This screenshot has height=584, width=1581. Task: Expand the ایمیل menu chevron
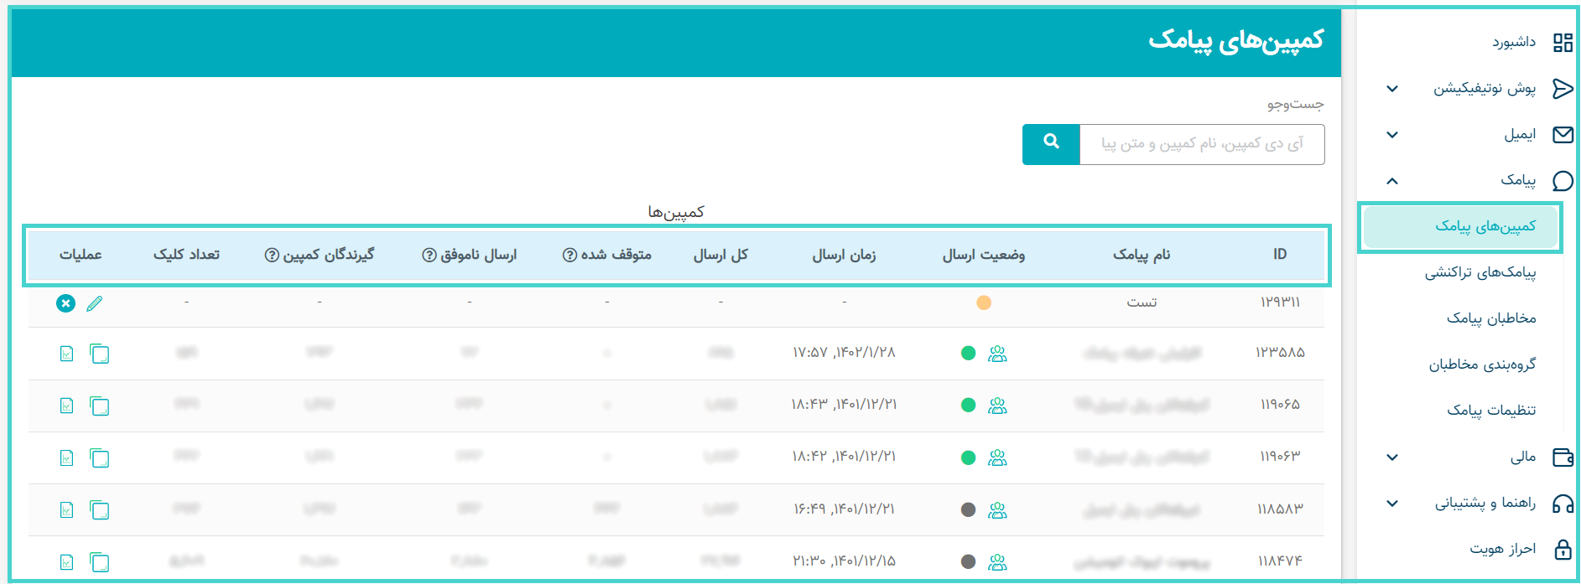point(1392,135)
